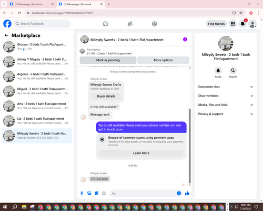Click Mark as pending button
This screenshot has height=211, width=263.
108,60
